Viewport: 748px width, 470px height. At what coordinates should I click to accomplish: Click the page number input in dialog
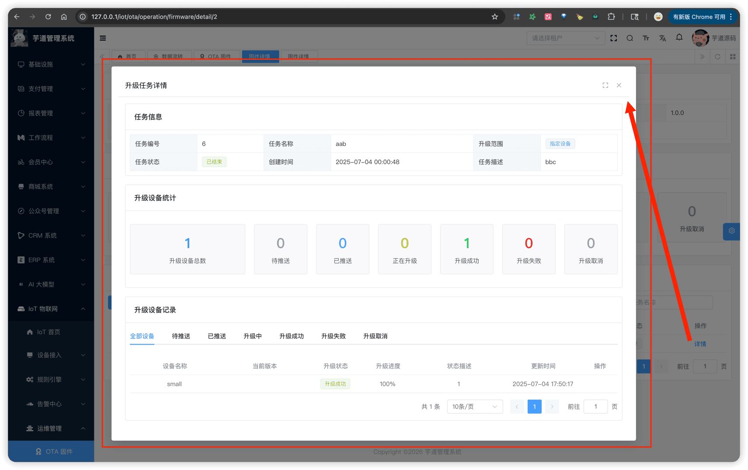coord(595,407)
